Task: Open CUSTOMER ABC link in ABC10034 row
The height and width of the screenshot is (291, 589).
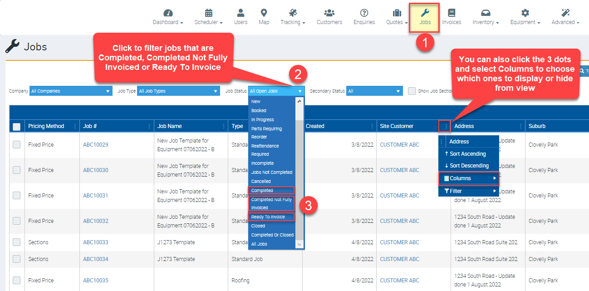Action: (399, 259)
